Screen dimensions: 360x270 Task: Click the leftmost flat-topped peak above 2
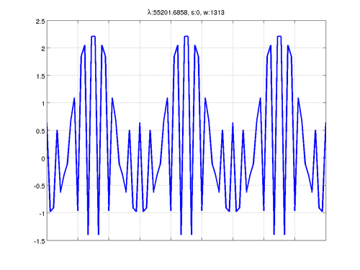click(x=94, y=37)
